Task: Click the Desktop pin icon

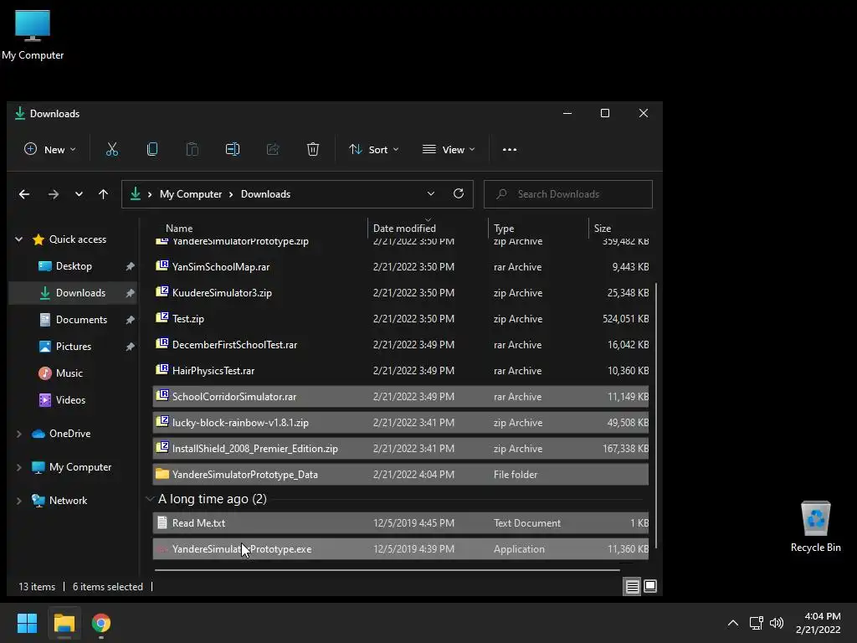Action: pyautogui.click(x=130, y=266)
